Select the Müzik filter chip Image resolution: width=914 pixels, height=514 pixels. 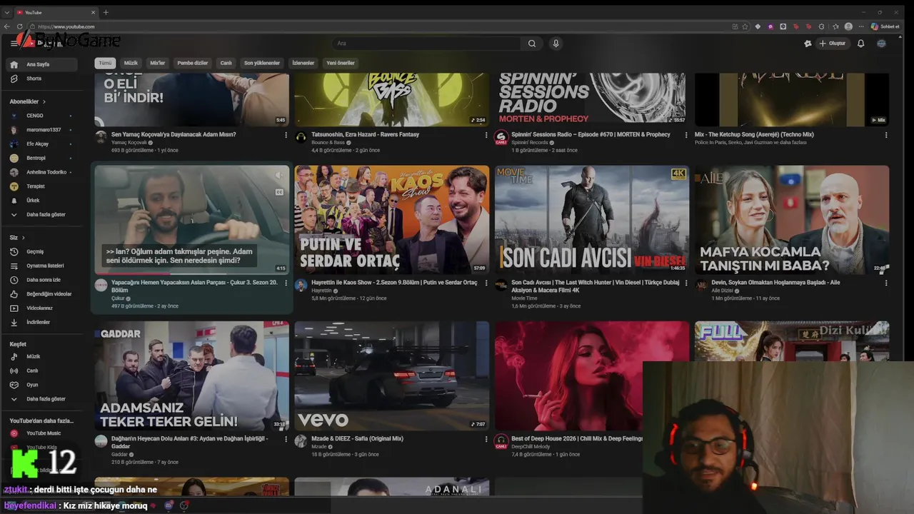click(131, 63)
